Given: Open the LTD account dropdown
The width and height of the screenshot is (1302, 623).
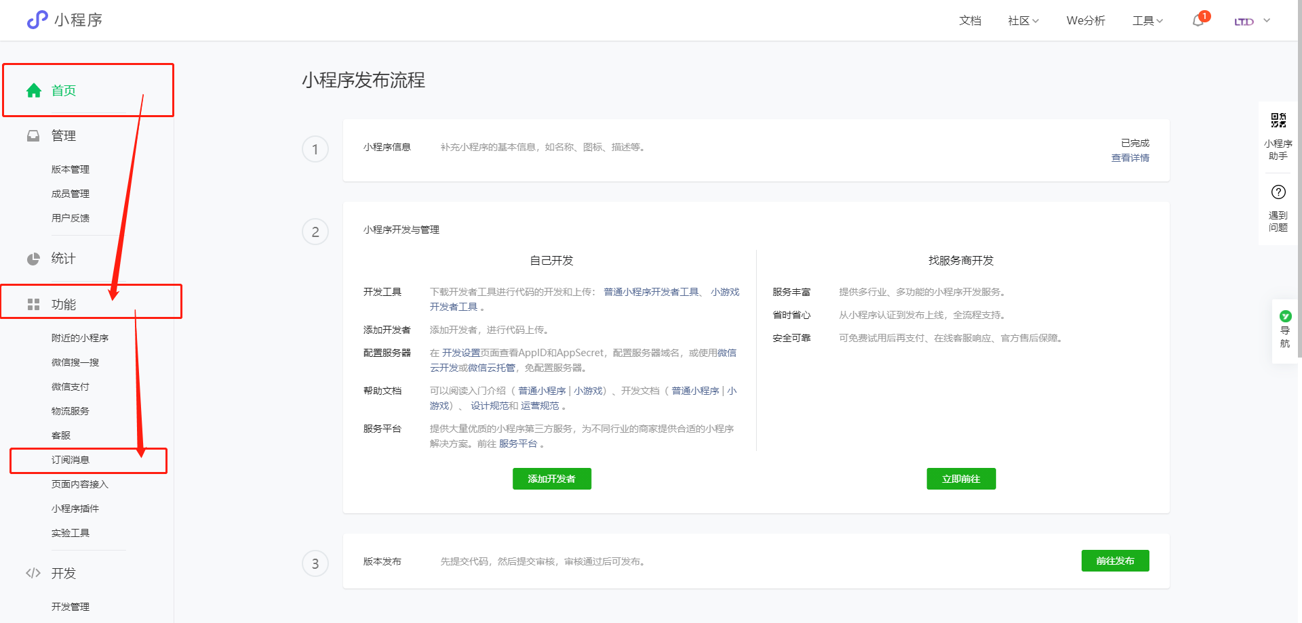Looking at the screenshot, I should click(x=1252, y=21).
